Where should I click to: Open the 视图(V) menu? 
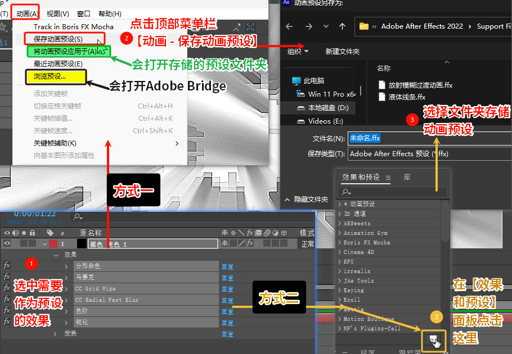[x=57, y=13]
